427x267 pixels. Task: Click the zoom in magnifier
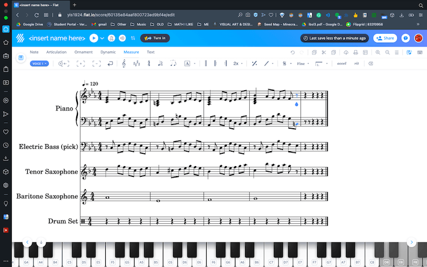pos(378,52)
